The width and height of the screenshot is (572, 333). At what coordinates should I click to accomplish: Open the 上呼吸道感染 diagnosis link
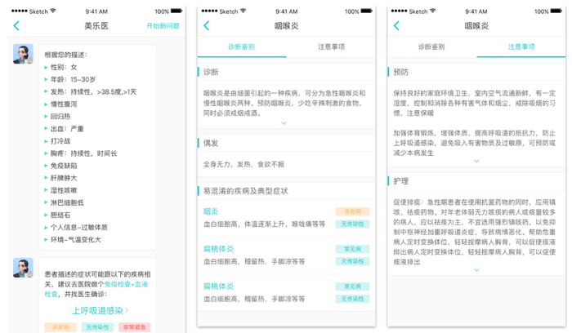[98, 310]
